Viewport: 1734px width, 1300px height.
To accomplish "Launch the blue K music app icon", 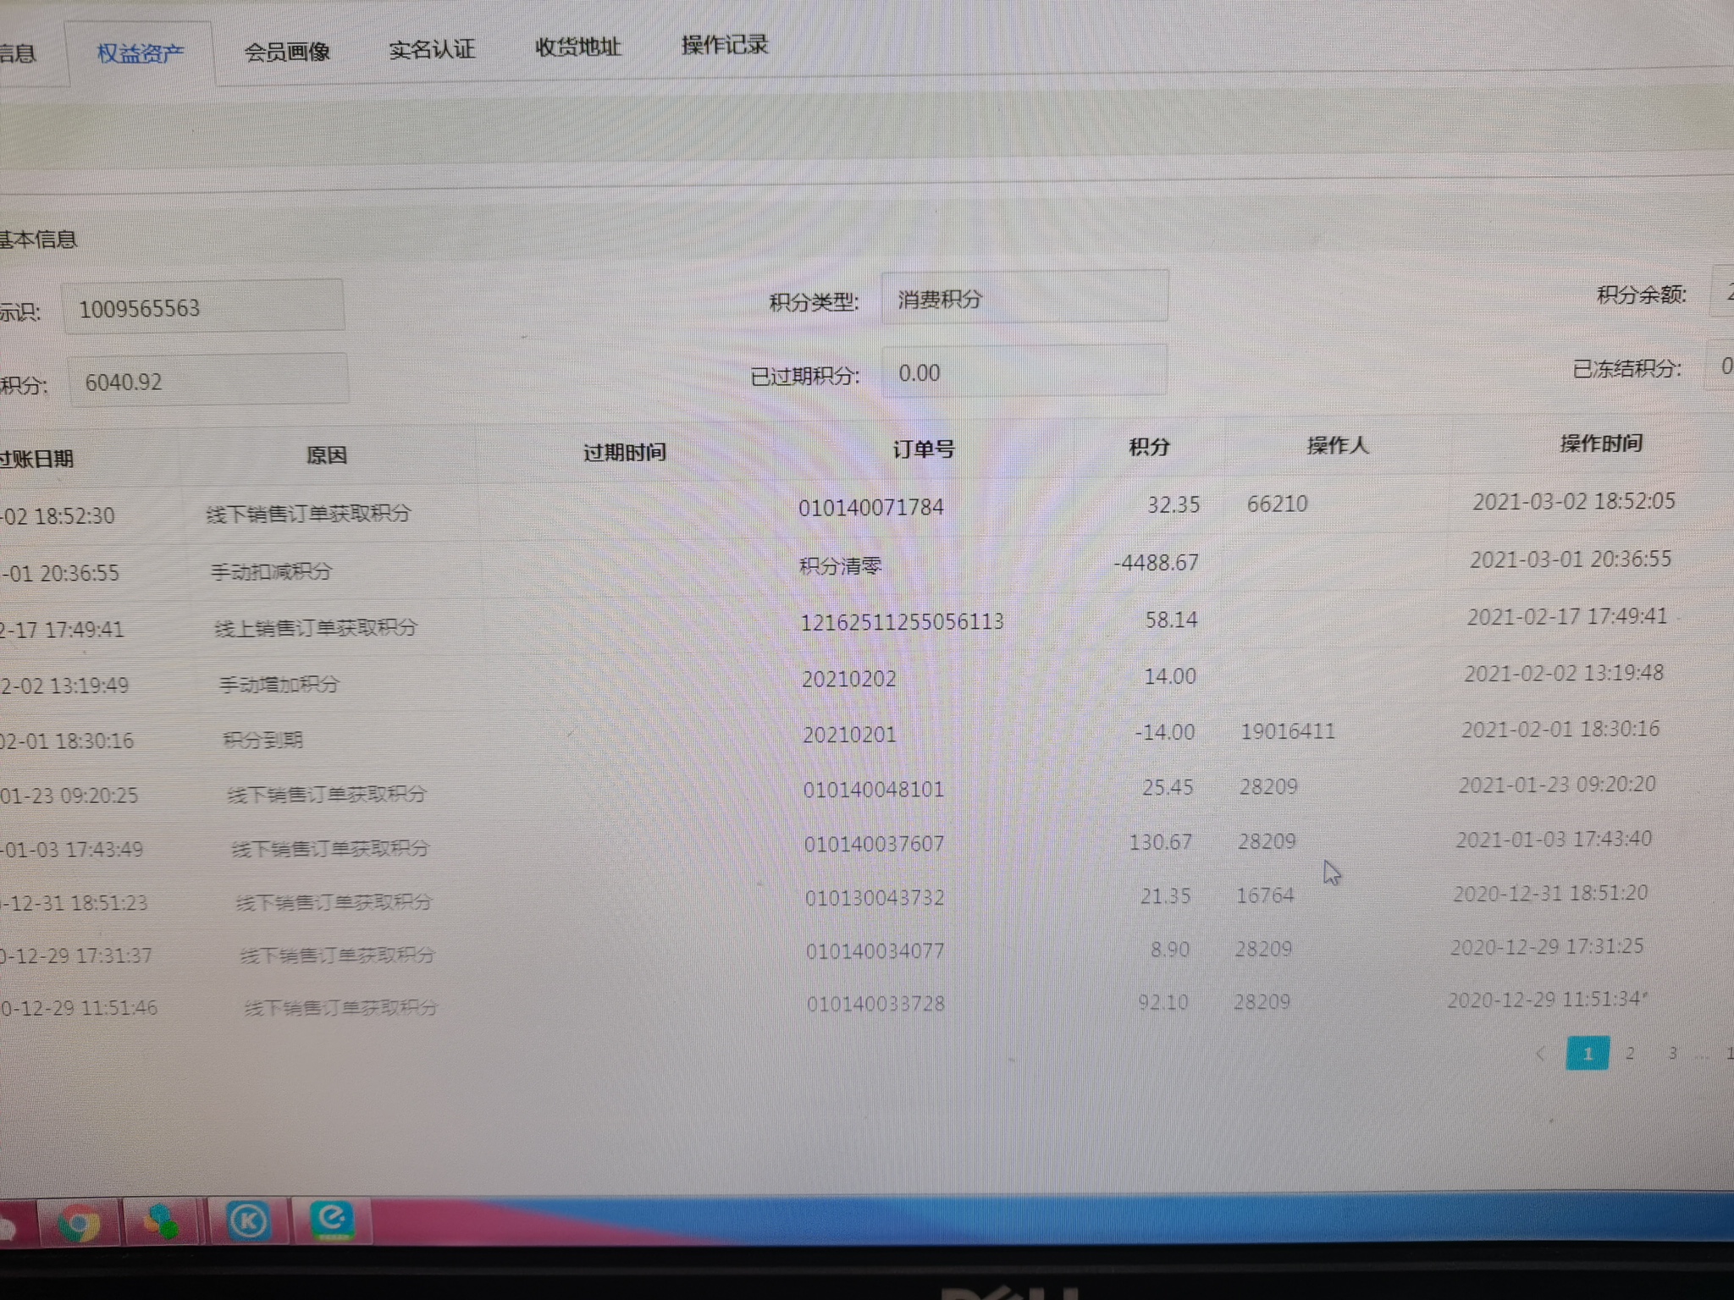I will click(247, 1220).
